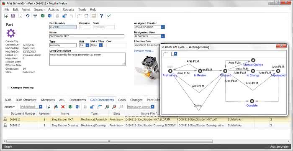
Task: Open the Views menu
Action: tap(26, 10)
